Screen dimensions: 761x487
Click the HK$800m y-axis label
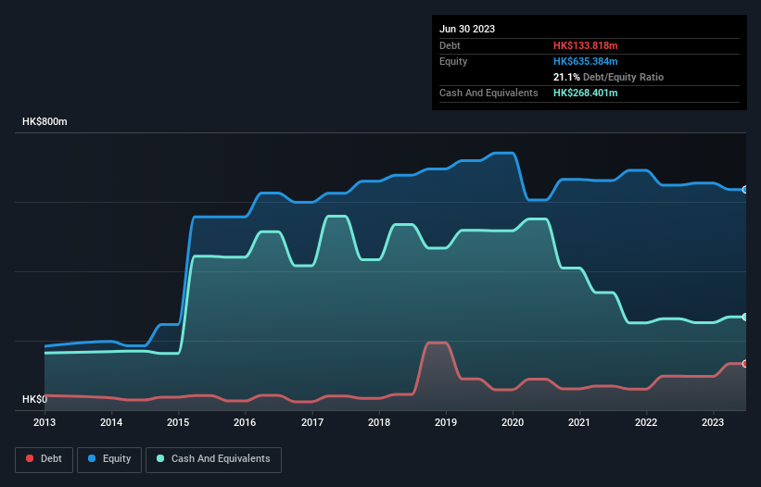(x=44, y=121)
